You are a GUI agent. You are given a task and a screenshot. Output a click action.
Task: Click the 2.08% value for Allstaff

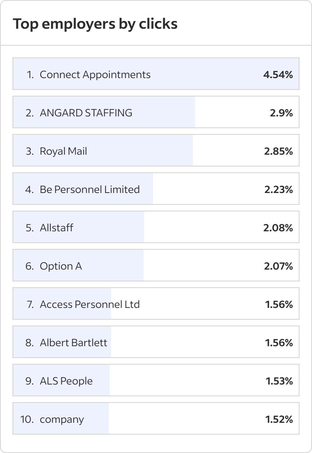[x=278, y=228]
